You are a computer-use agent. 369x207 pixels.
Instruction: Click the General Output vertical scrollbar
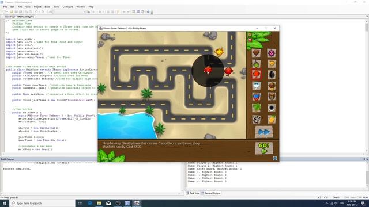pos(367,175)
